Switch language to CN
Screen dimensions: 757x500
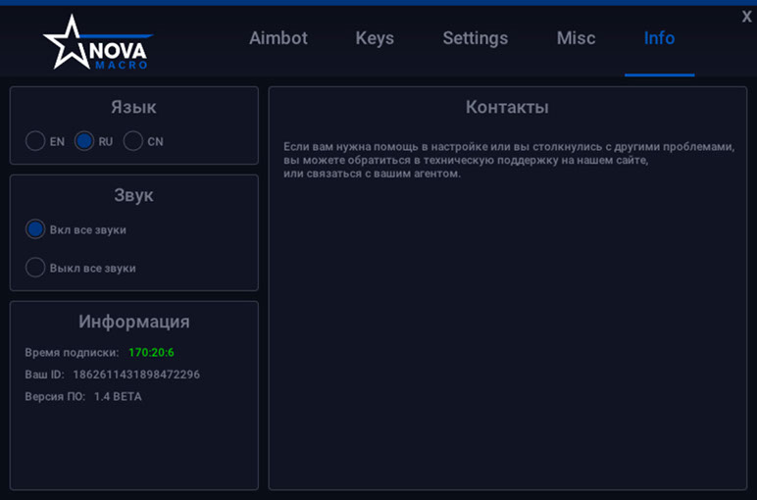click(133, 141)
